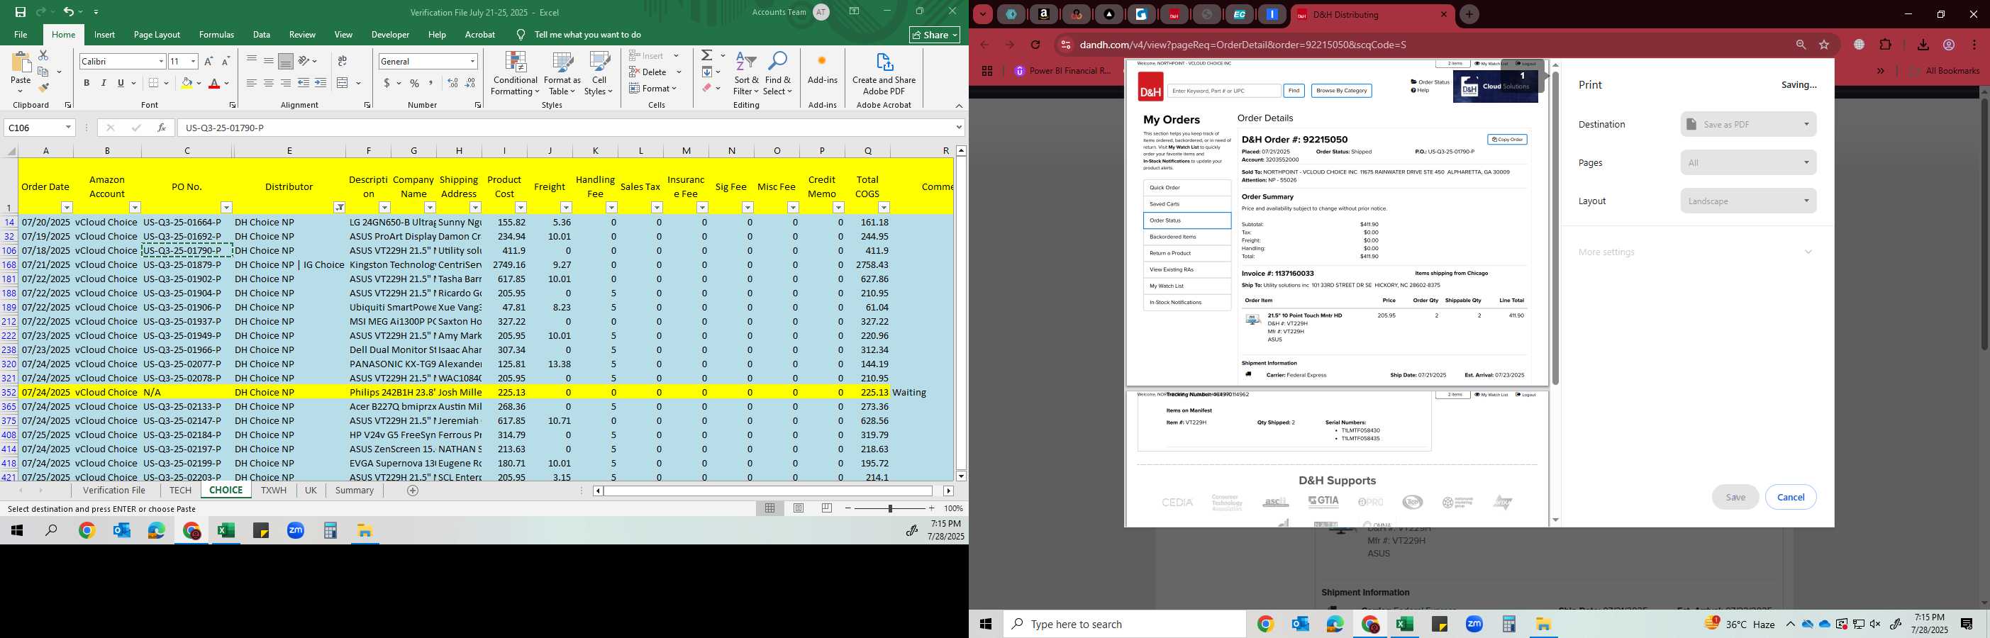The image size is (1990, 638).
Task: Open Find & Select magnifier
Action: click(778, 74)
